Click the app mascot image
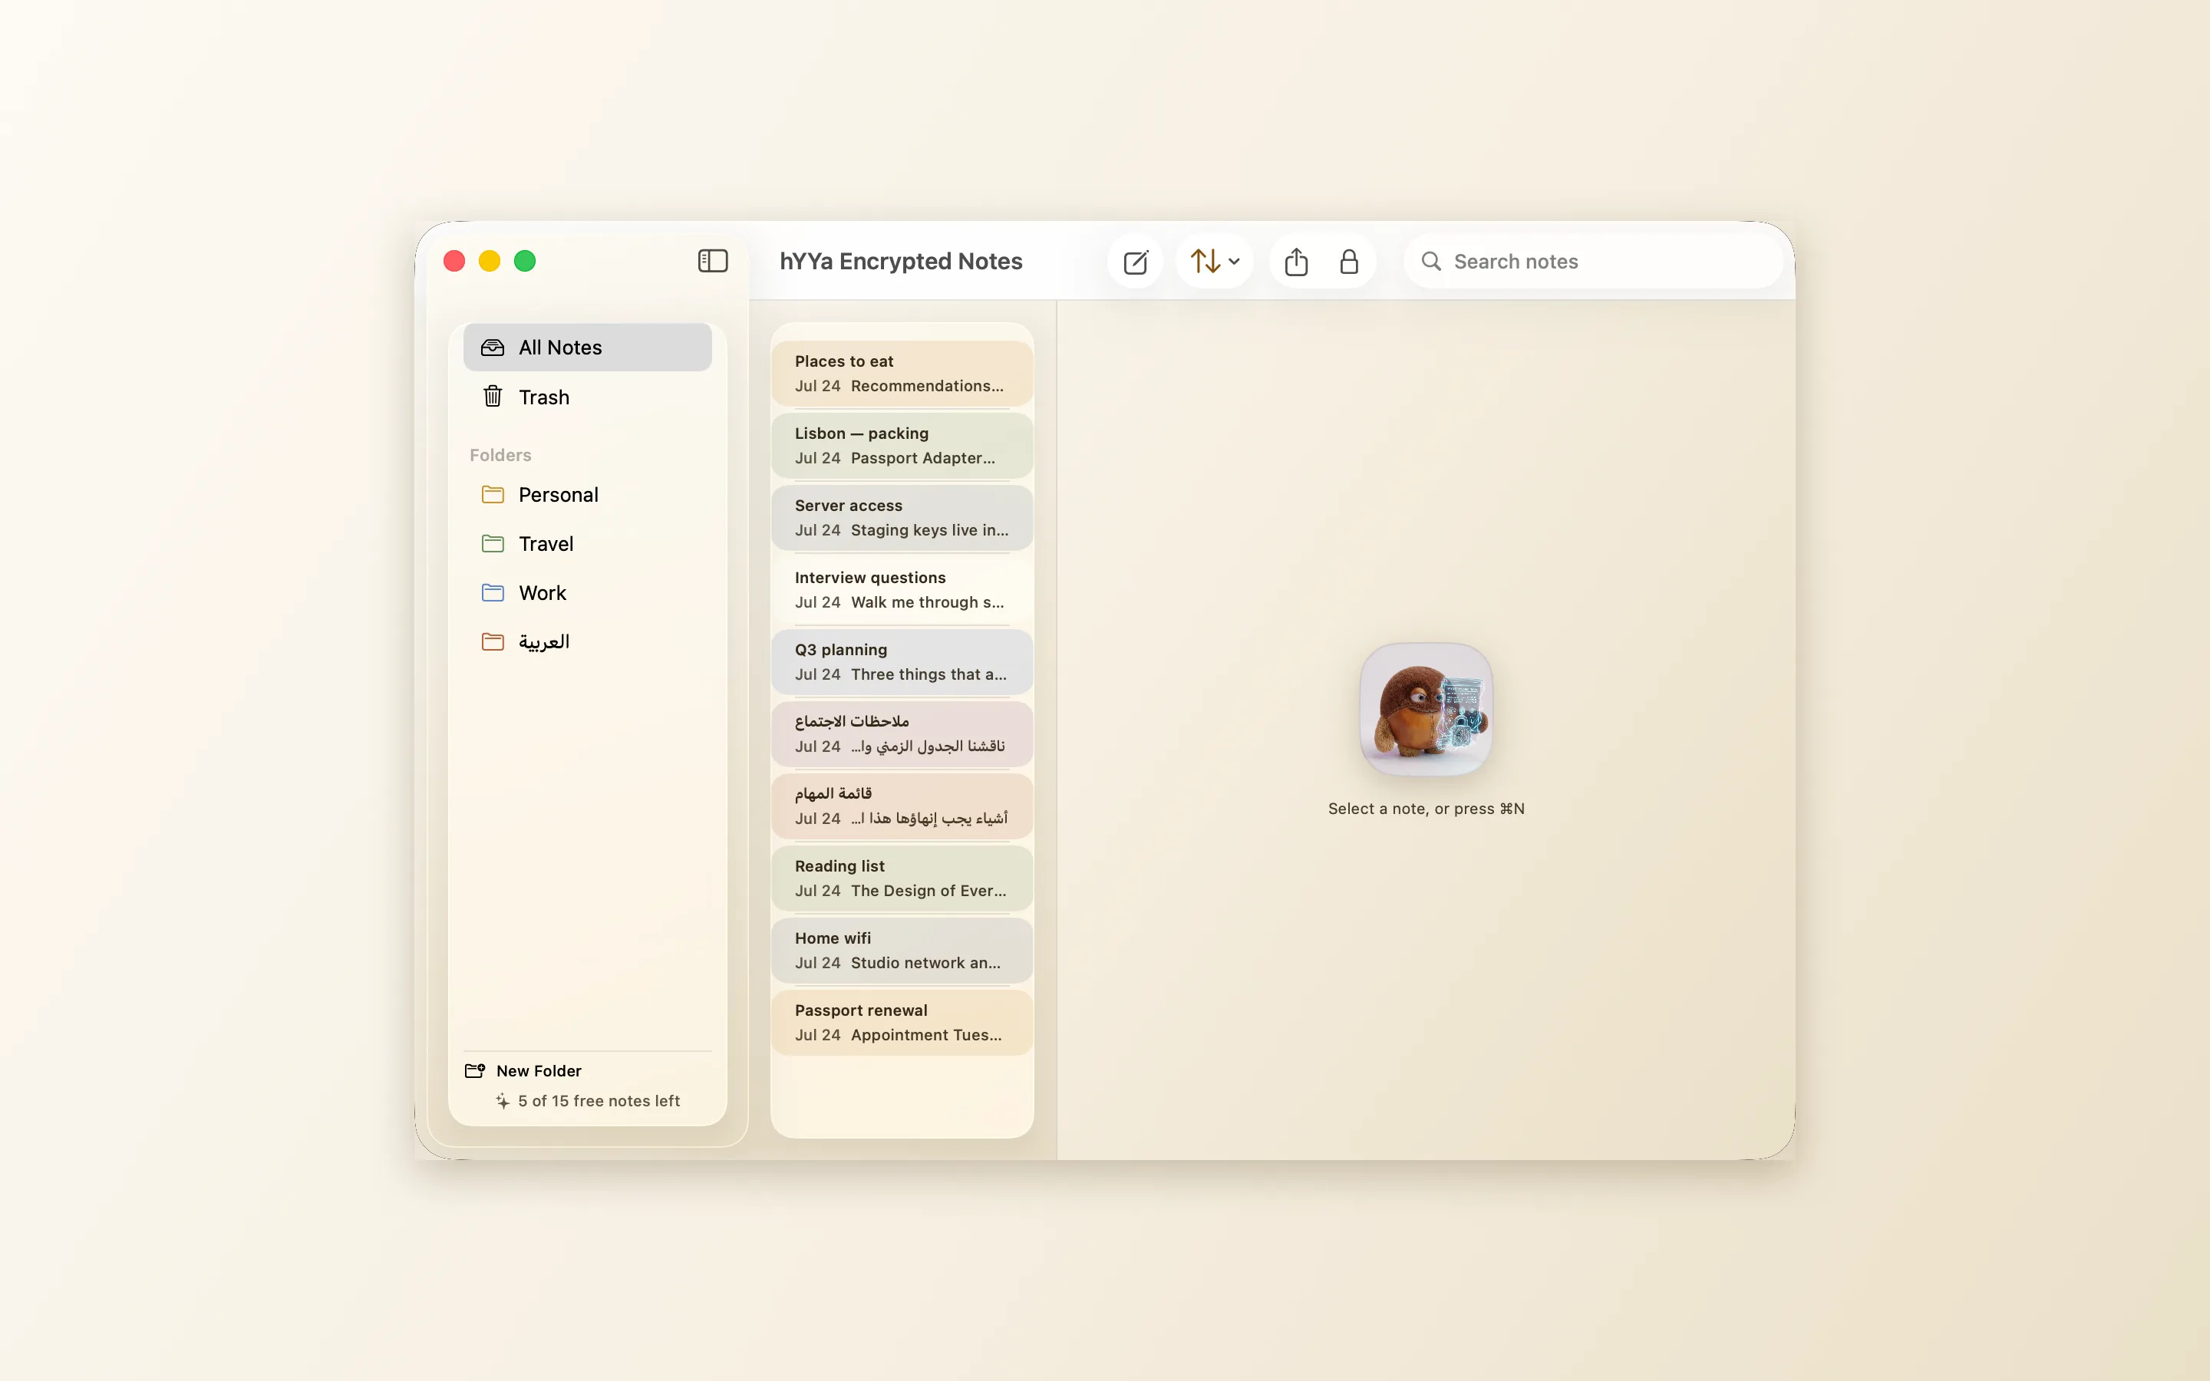This screenshot has width=2210, height=1381. pyautogui.click(x=1426, y=709)
